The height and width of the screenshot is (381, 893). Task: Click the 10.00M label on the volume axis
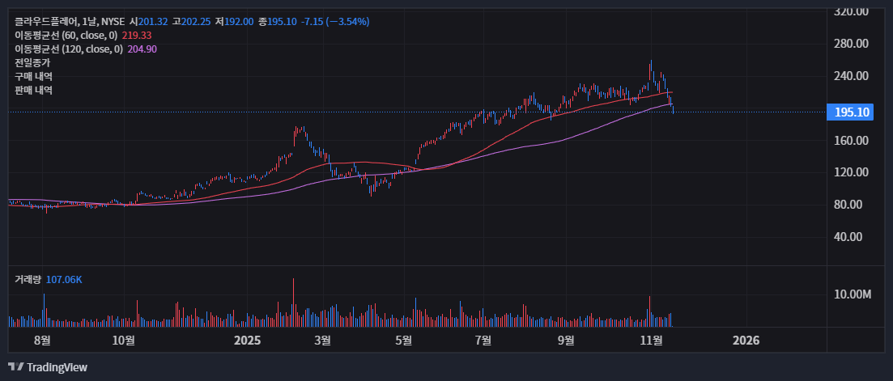click(853, 294)
